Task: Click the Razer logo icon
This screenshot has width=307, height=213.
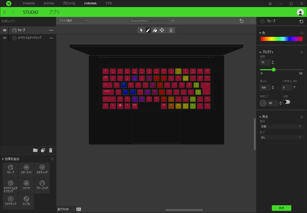Action: tap(8, 3)
